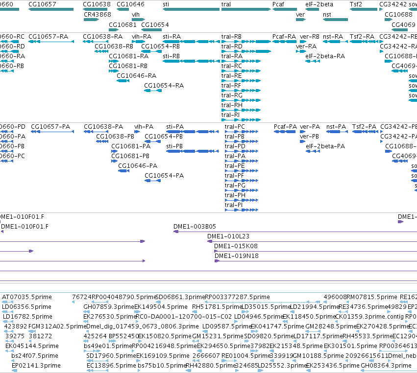This screenshot has width=417, height=373.
Task: Click the GH08364.3prime EST label
Action: coord(386,366)
